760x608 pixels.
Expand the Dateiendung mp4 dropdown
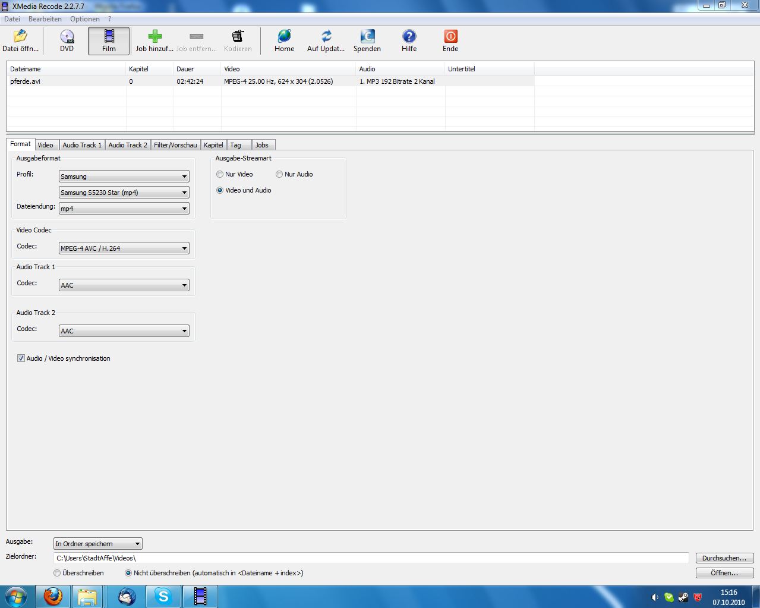pyautogui.click(x=124, y=209)
